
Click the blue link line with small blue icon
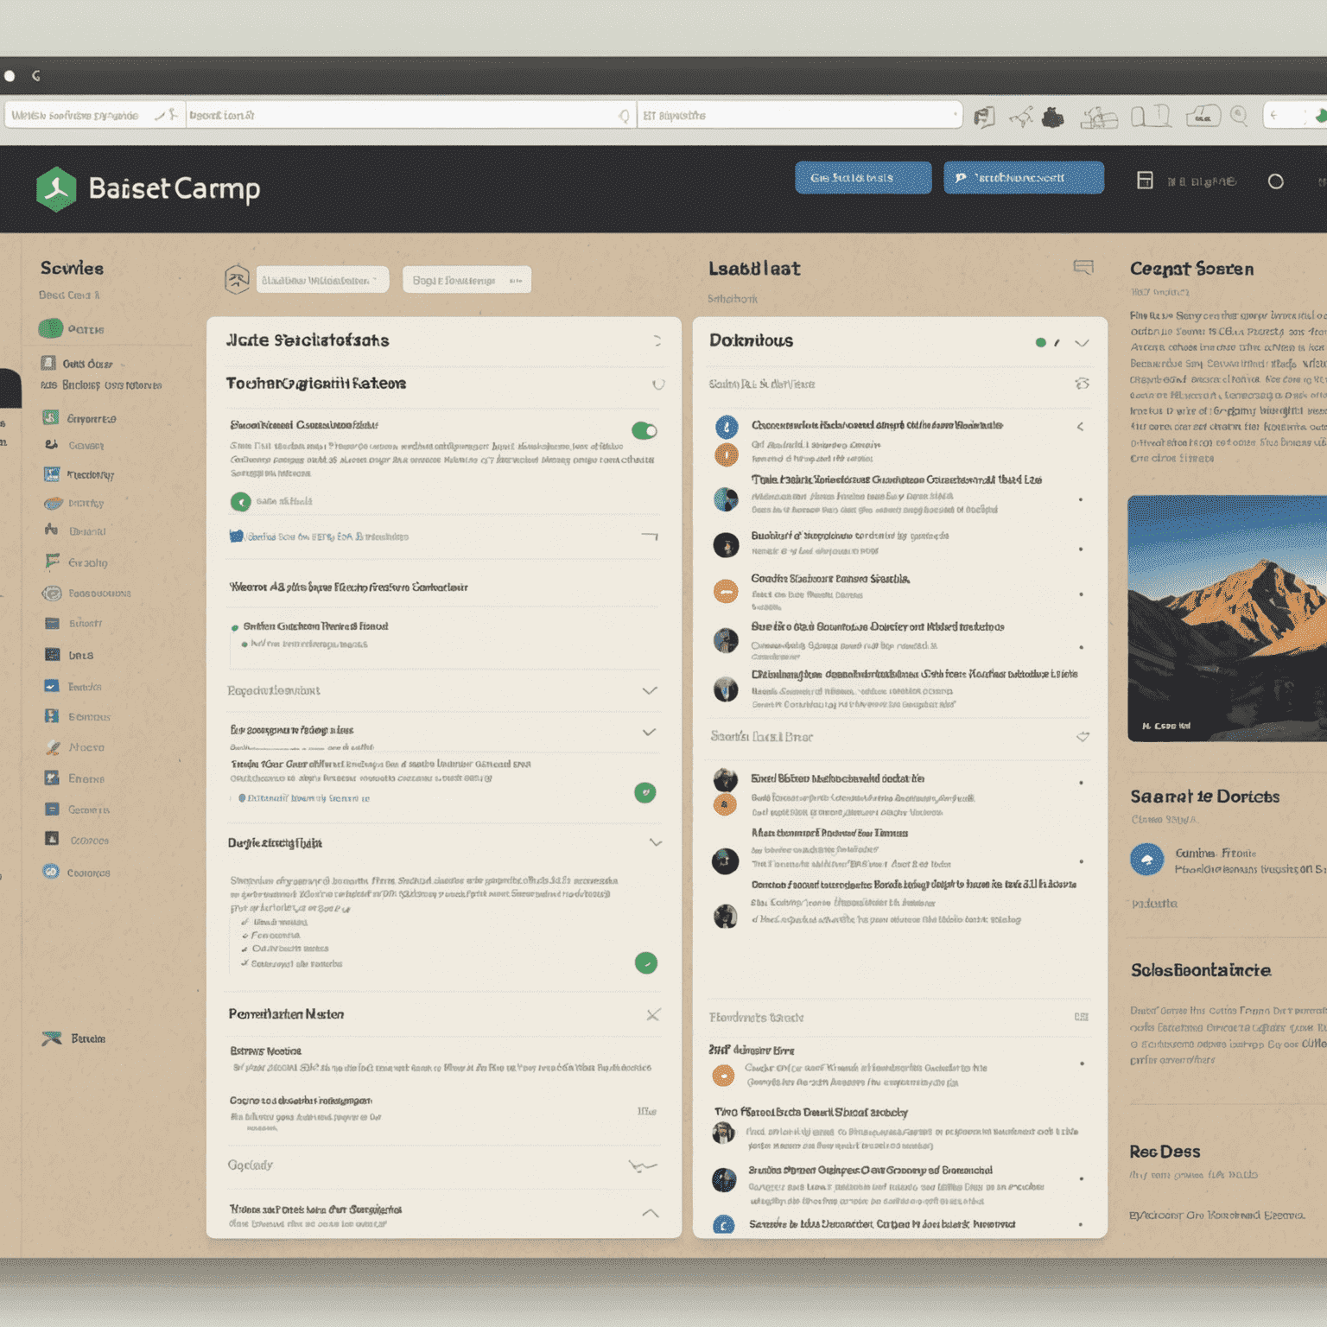click(x=318, y=537)
